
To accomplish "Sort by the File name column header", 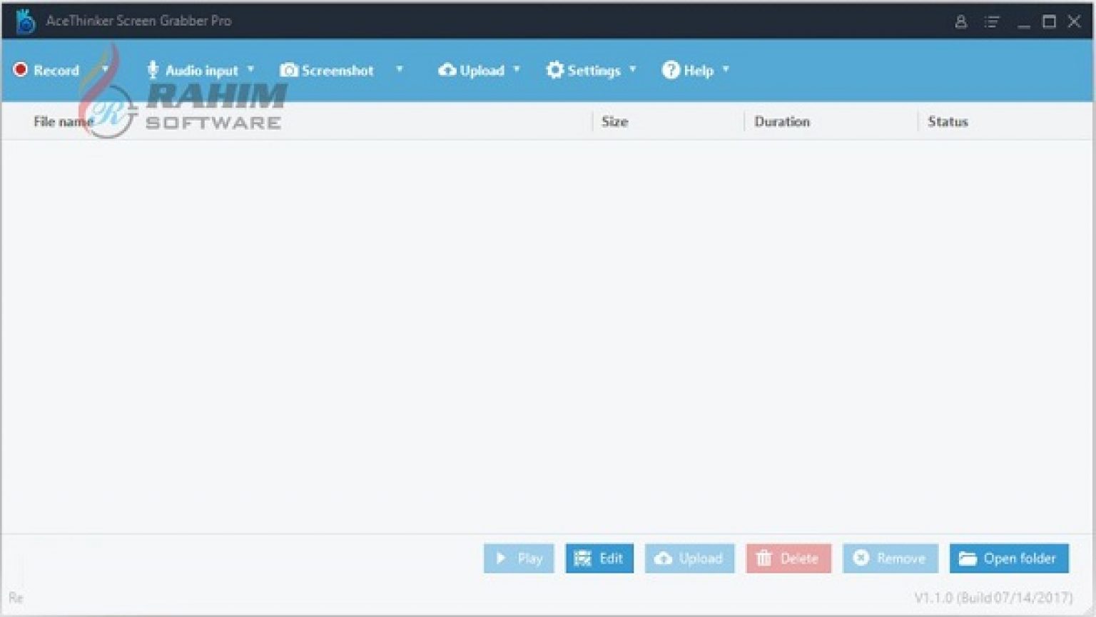I will click(64, 122).
